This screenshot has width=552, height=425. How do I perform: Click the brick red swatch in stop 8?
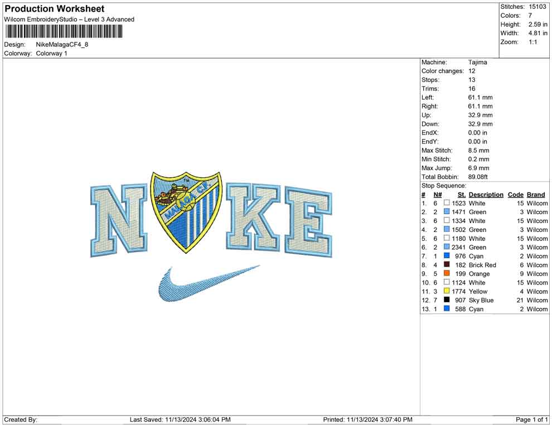tap(447, 264)
